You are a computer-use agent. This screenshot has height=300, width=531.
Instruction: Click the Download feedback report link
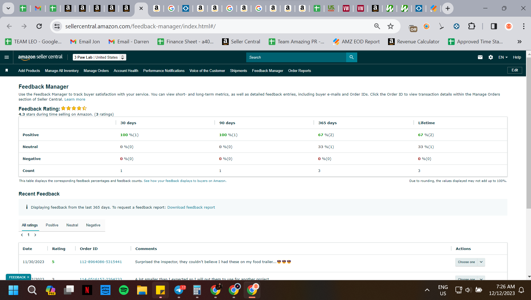tap(191, 207)
